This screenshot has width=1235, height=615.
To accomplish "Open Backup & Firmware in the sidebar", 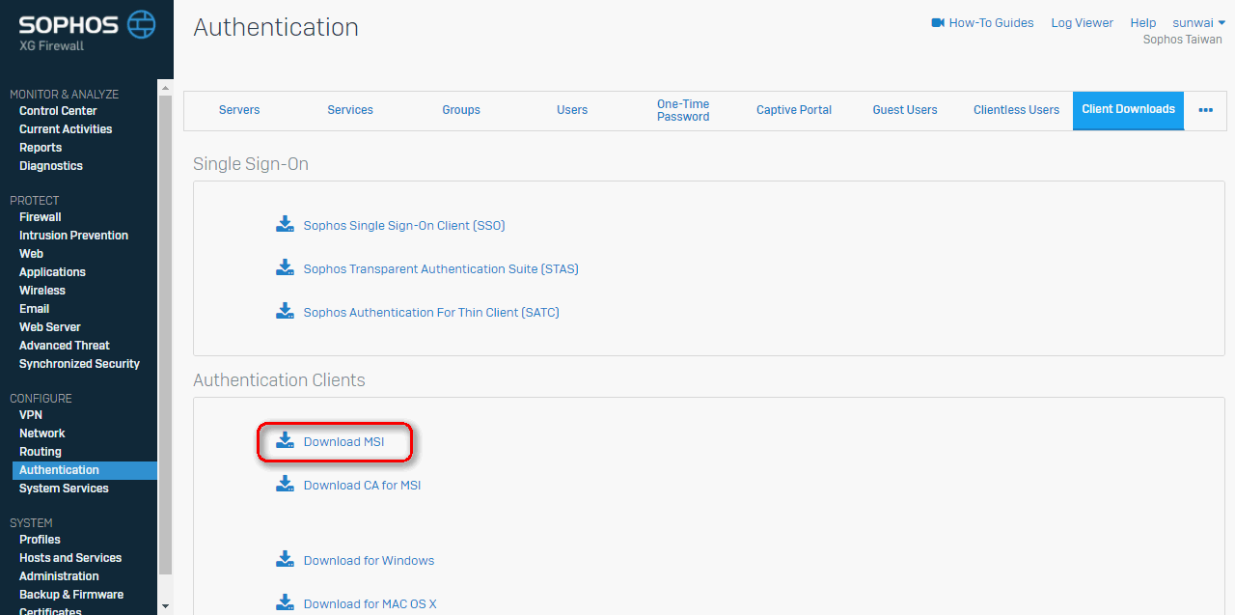I will pos(71,595).
